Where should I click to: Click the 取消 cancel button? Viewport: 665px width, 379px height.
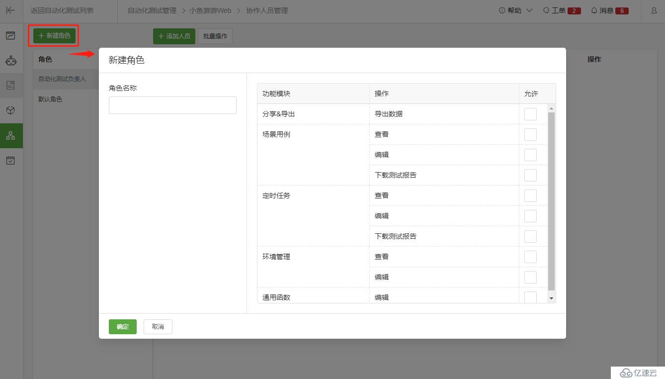[x=158, y=327]
